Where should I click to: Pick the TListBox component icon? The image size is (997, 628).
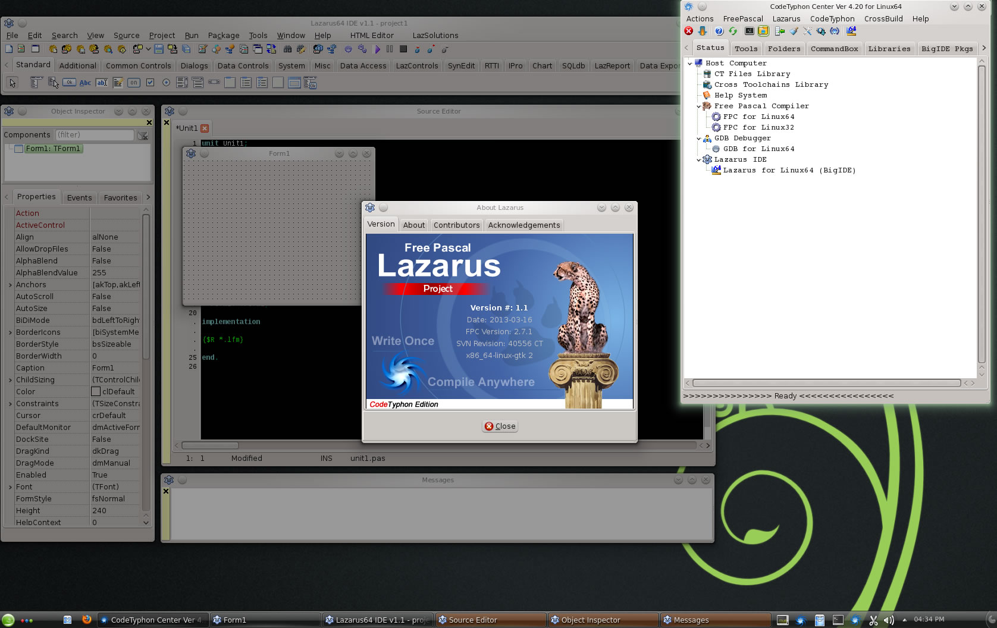[182, 83]
